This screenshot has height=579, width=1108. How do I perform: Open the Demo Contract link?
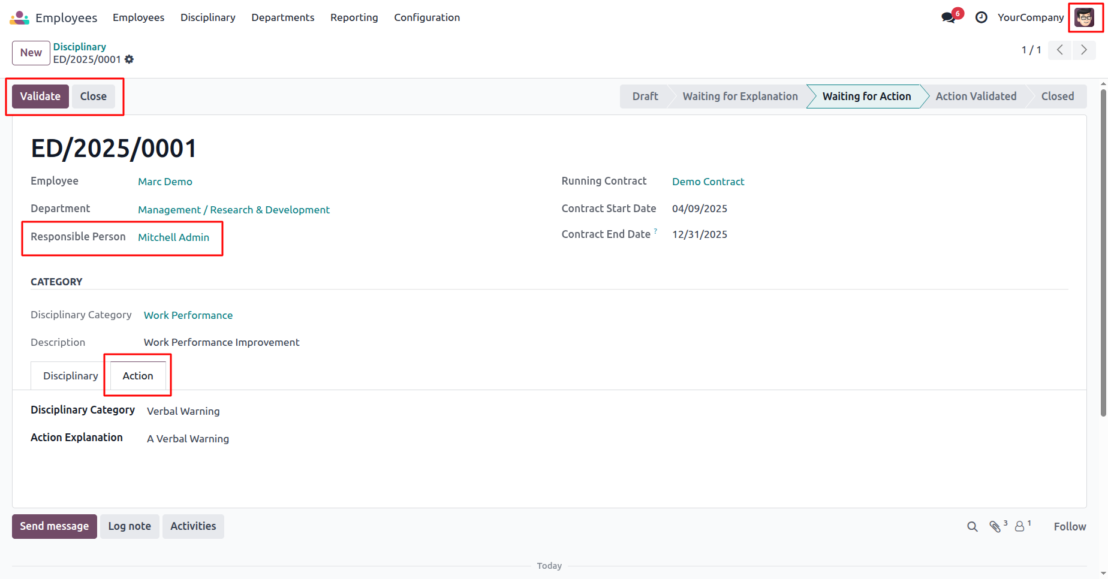[708, 182]
